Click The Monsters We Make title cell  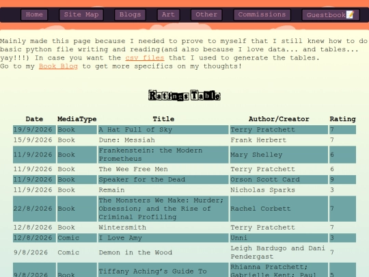click(x=163, y=209)
